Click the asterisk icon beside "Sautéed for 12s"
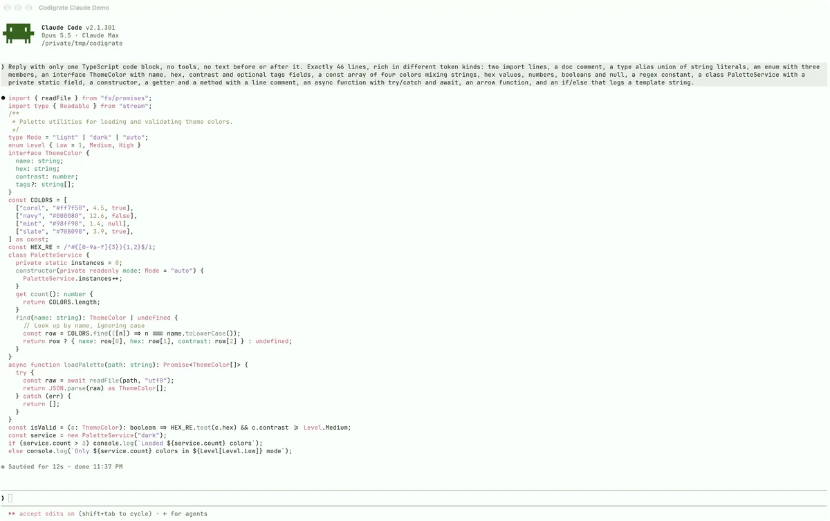The width and height of the screenshot is (830, 521). pos(3,467)
